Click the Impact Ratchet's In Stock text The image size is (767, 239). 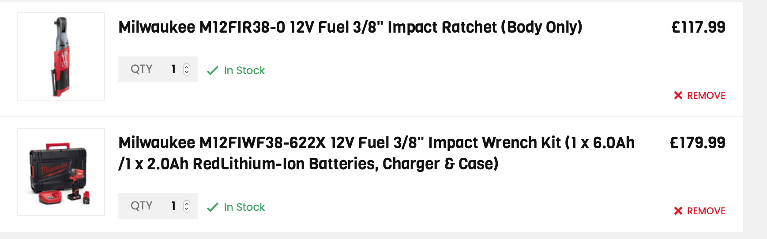[x=244, y=71]
